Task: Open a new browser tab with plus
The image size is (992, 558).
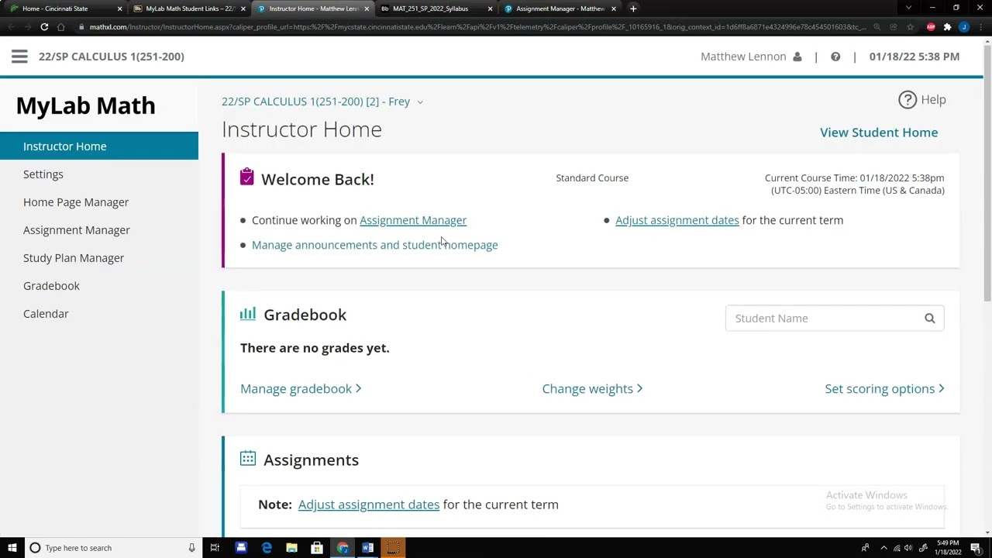Action: (633, 9)
